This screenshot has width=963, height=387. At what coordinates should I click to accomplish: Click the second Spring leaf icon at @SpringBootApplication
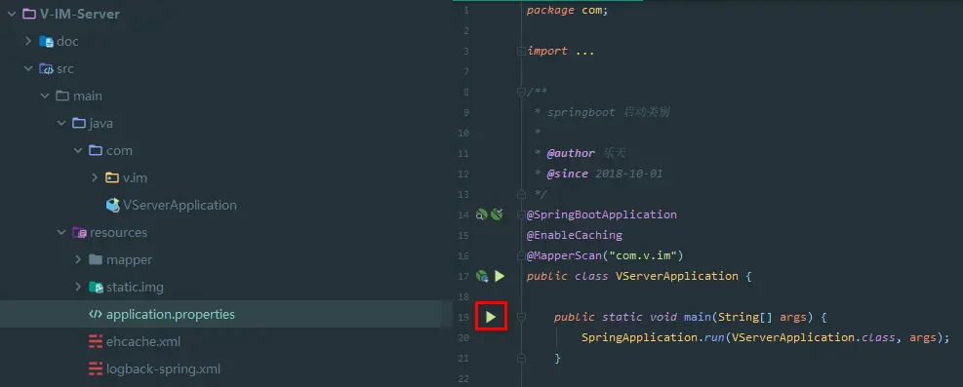(x=497, y=214)
